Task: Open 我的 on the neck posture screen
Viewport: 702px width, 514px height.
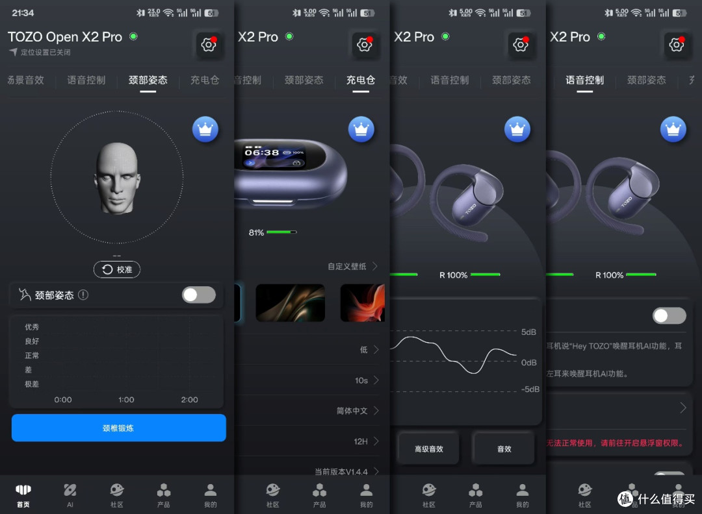Action: pos(211,495)
